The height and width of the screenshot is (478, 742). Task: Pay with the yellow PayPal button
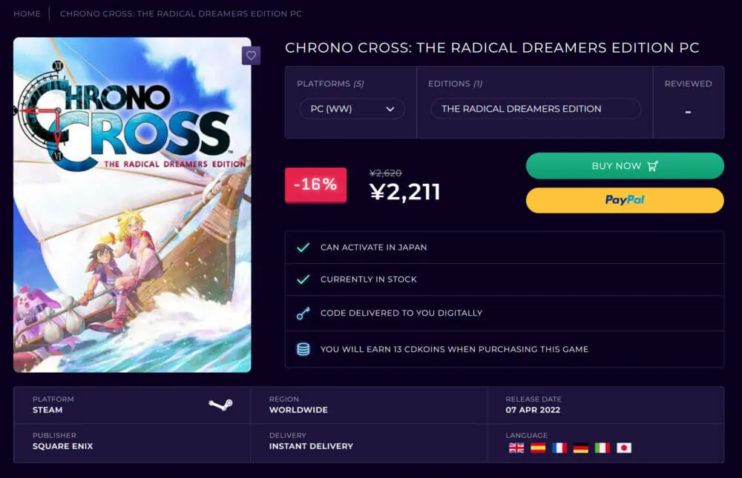pyautogui.click(x=625, y=200)
